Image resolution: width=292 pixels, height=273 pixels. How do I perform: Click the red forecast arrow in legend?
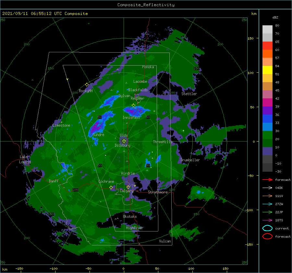[x=267, y=180]
